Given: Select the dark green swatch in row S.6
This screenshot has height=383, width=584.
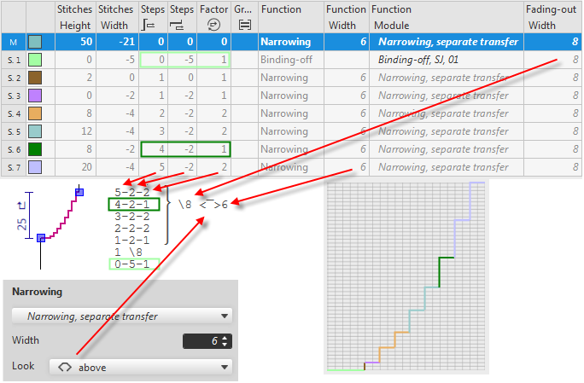Looking at the screenshot, I should coord(35,149).
